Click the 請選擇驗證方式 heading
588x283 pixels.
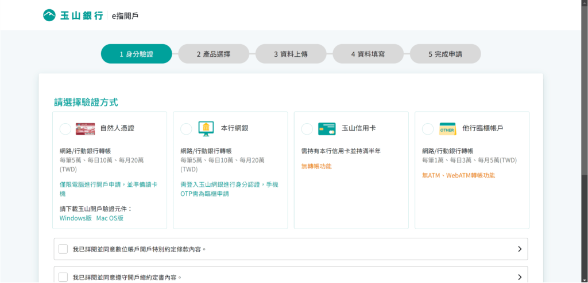point(86,102)
